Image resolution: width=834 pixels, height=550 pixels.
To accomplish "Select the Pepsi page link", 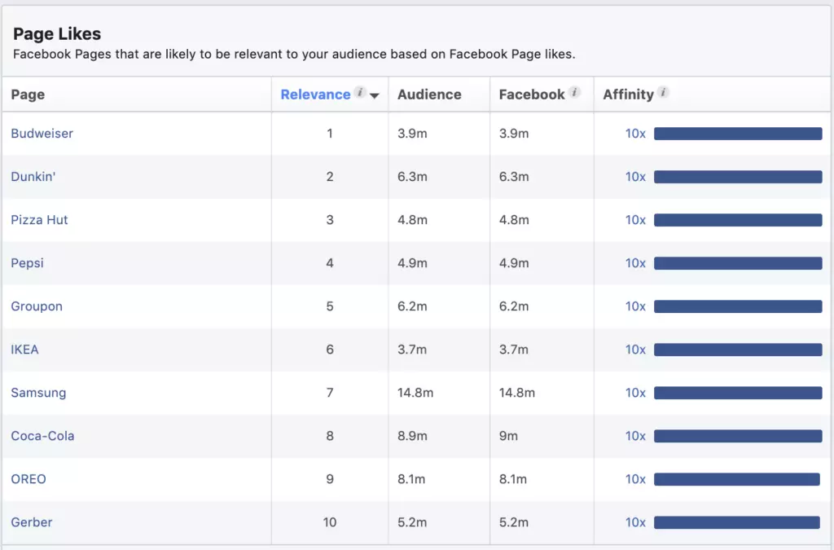I will pos(27,263).
